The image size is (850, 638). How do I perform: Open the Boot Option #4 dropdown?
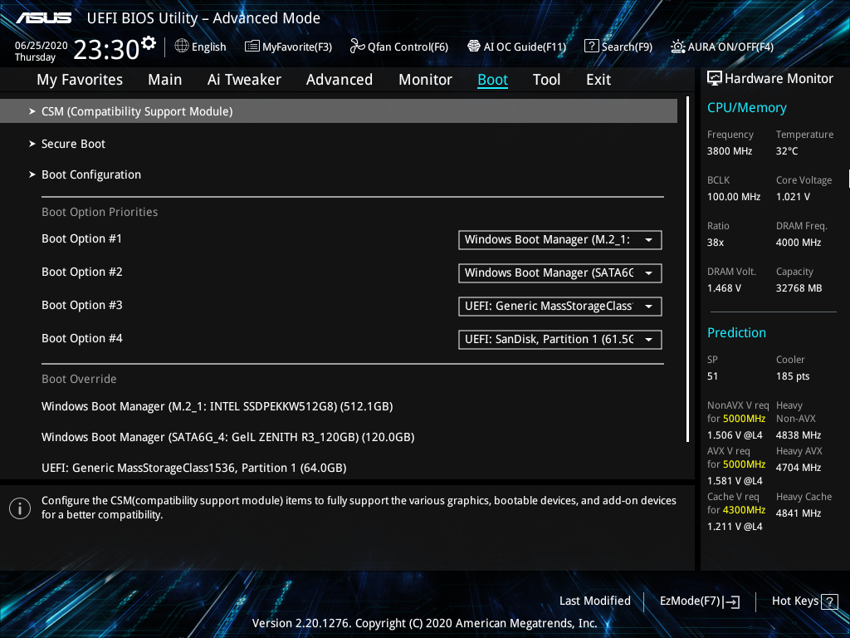[560, 339]
